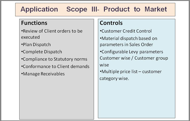Click the 'Plan Dispatch' bullet
This screenshot has height=121, width=190.
36,45
